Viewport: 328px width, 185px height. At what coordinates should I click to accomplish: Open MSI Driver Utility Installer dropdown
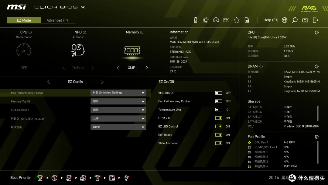[x=118, y=118]
